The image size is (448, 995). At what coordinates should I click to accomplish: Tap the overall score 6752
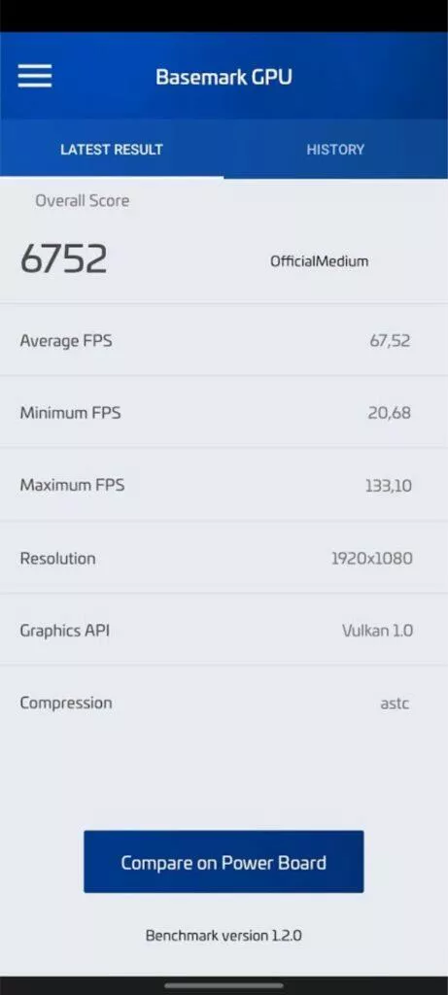[x=63, y=258]
